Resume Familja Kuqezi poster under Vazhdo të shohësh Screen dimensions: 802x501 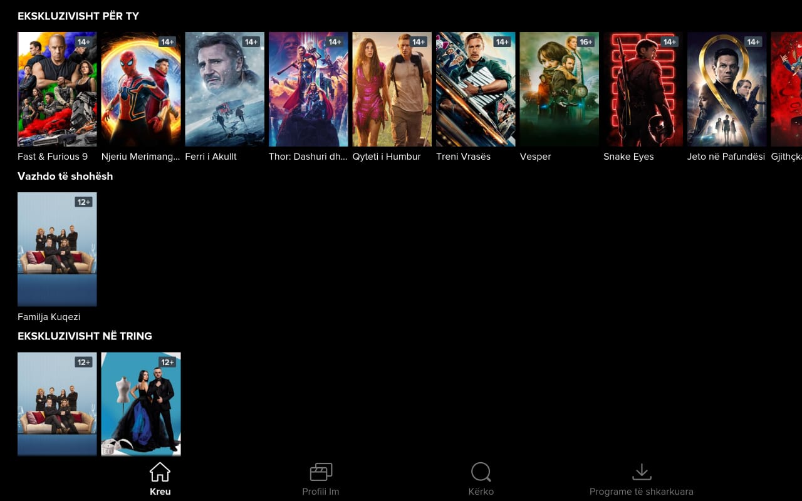(57, 249)
